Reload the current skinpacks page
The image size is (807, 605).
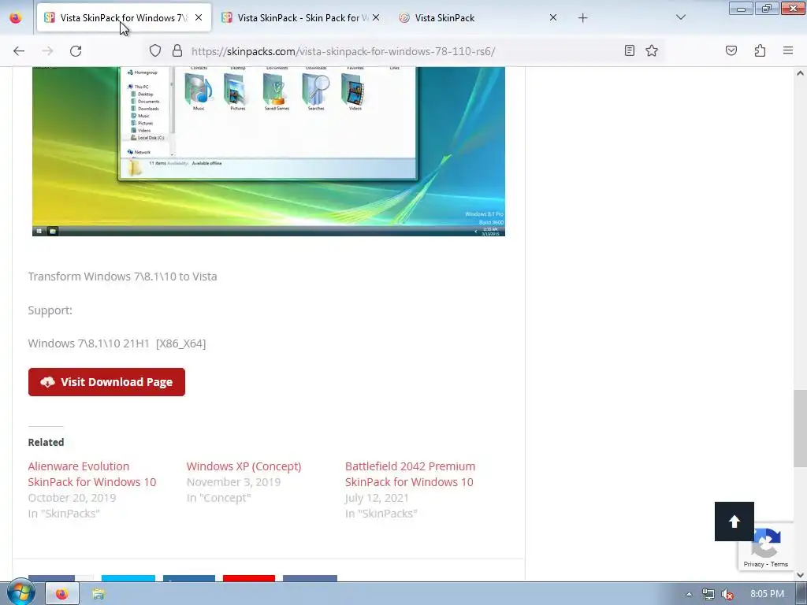coord(76,51)
